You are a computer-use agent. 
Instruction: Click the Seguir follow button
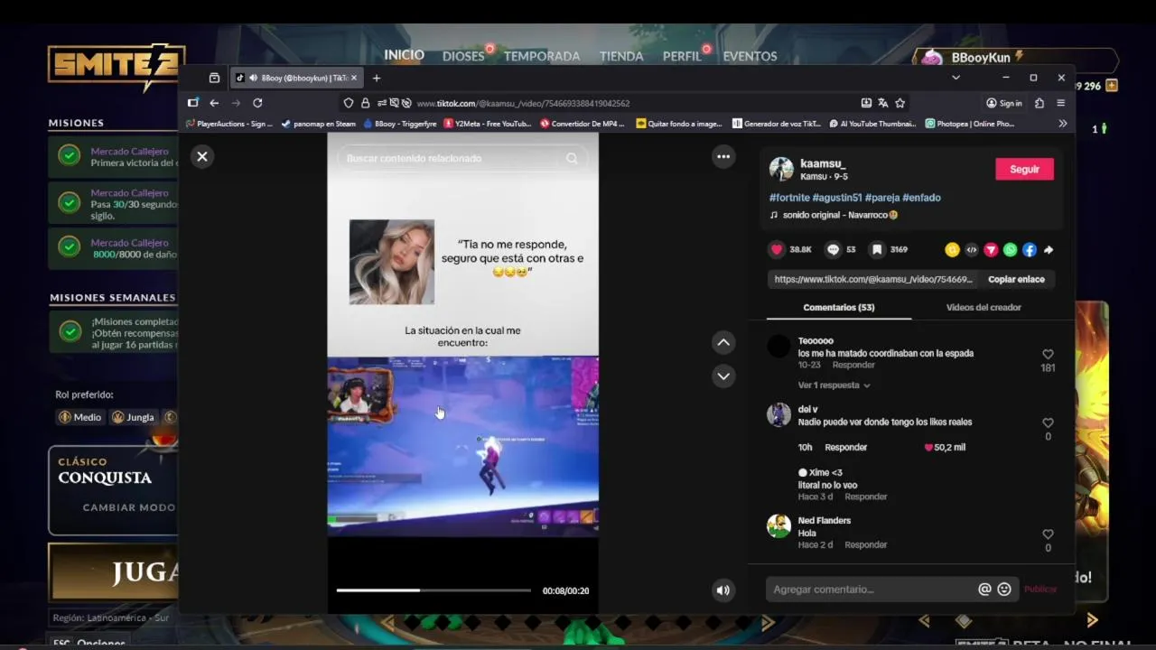[x=1024, y=169]
